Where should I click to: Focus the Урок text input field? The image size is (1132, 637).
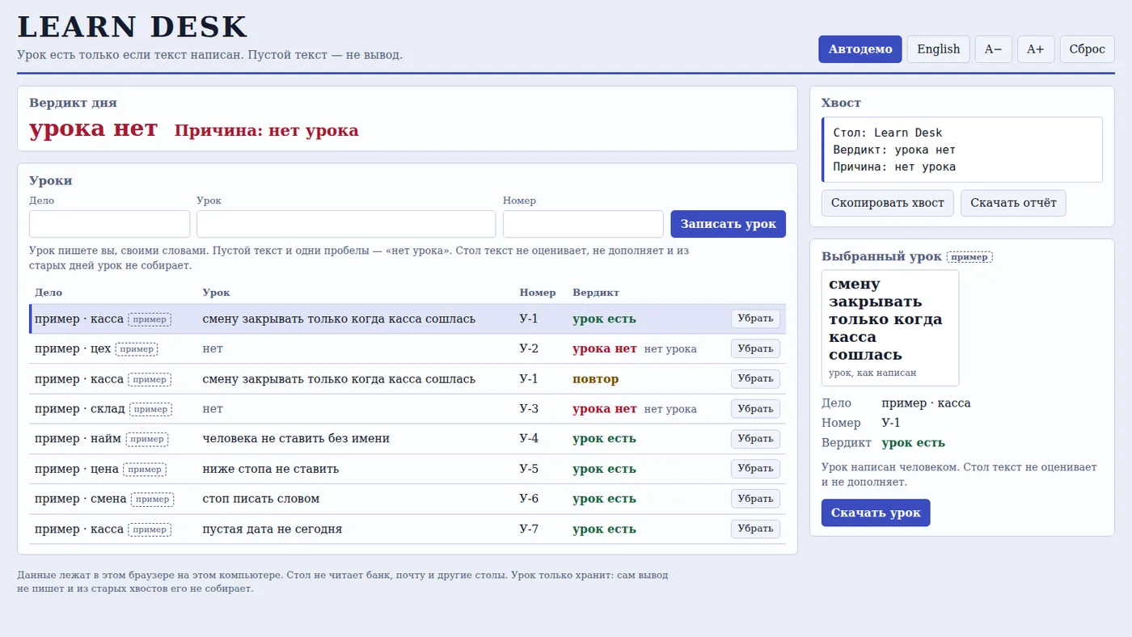tap(346, 224)
